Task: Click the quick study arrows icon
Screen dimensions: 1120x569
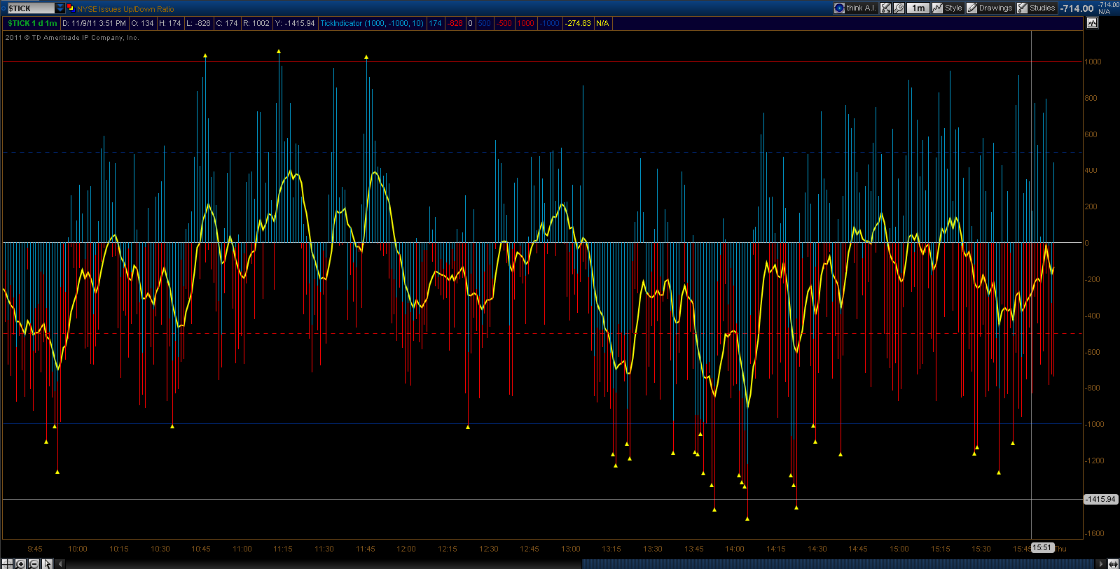Action: pos(886,8)
